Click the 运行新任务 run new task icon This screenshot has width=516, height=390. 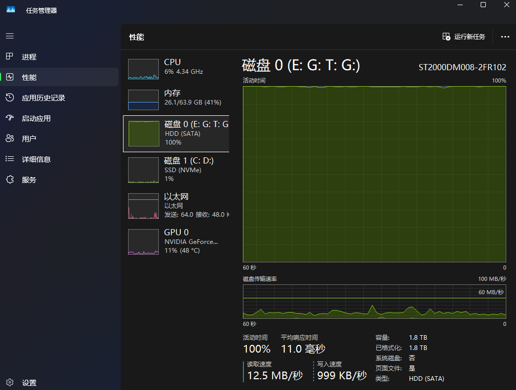coord(446,36)
